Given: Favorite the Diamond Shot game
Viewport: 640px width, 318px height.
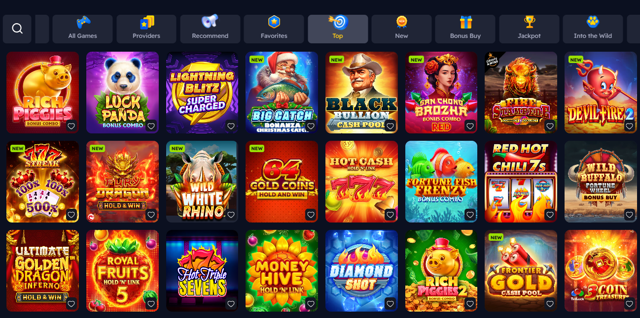Looking at the screenshot, I should [x=390, y=304].
